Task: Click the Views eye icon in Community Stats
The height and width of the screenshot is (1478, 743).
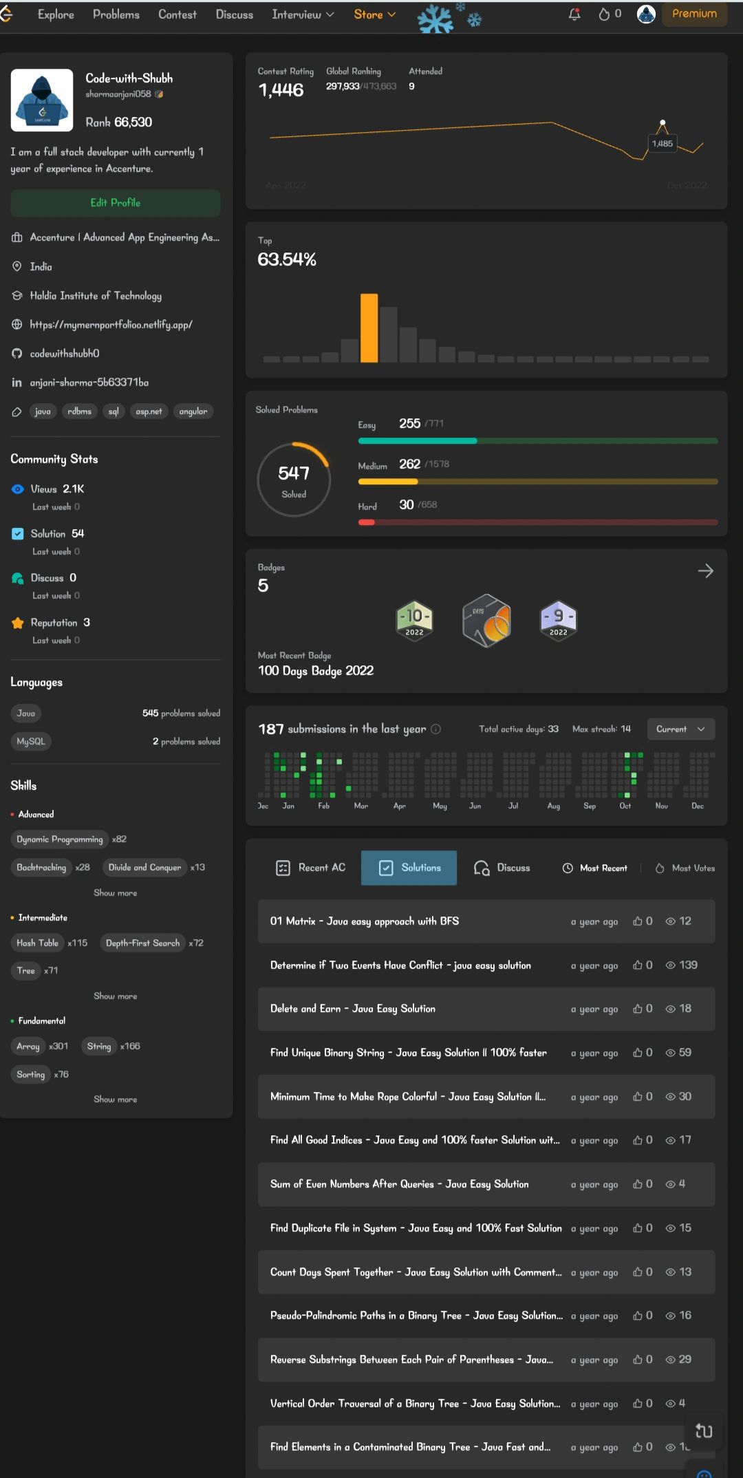Action: click(x=18, y=489)
